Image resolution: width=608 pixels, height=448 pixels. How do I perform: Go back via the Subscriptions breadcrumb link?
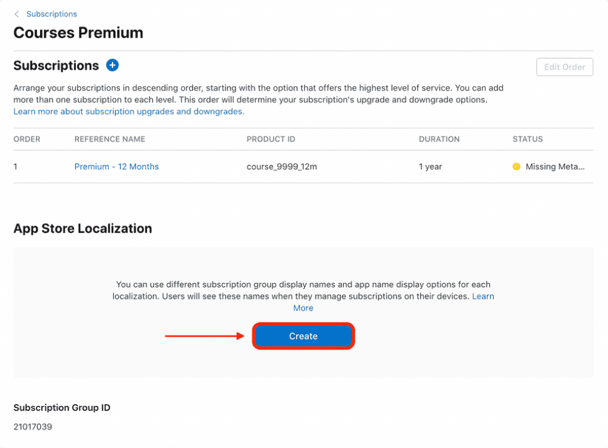pyautogui.click(x=52, y=14)
